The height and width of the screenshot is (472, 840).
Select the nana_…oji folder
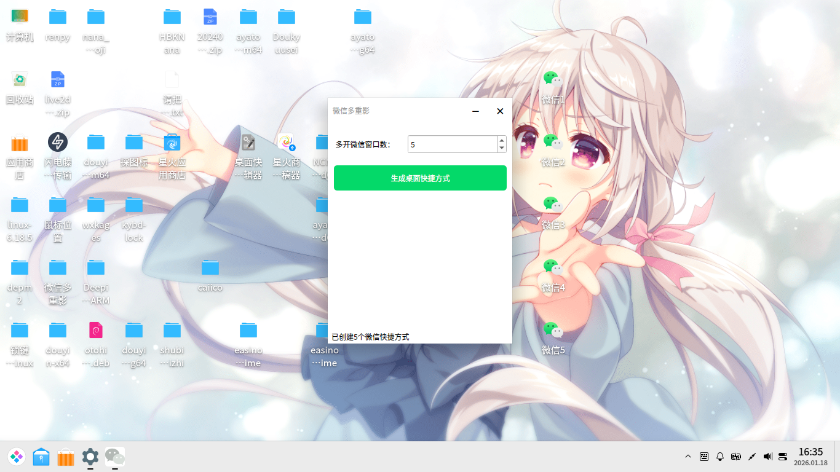(x=96, y=31)
